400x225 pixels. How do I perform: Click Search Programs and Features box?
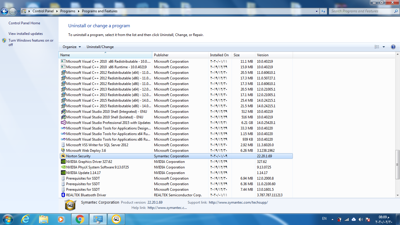(x=364, y=11)
